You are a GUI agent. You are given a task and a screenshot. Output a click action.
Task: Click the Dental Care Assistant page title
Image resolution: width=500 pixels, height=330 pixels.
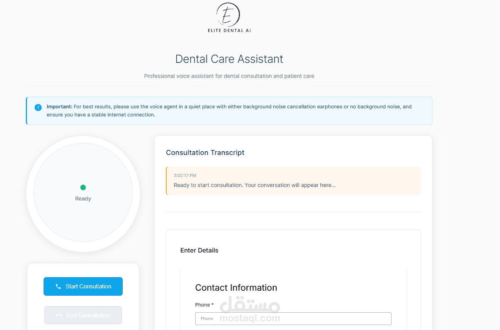229,59
